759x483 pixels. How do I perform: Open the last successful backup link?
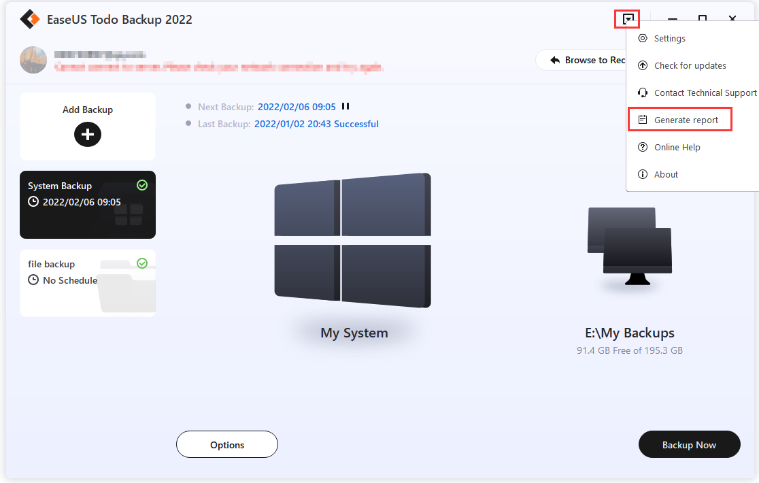[x=316, y=124]
